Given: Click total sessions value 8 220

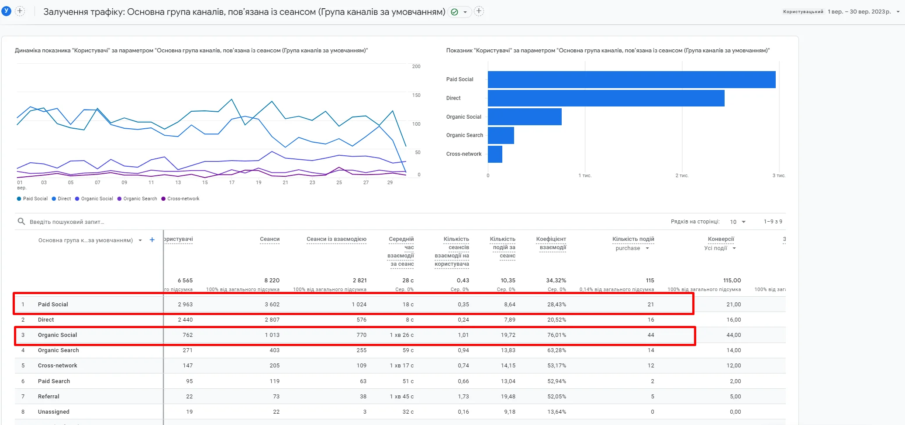Looking at the screenshot, I should [272, 281].
